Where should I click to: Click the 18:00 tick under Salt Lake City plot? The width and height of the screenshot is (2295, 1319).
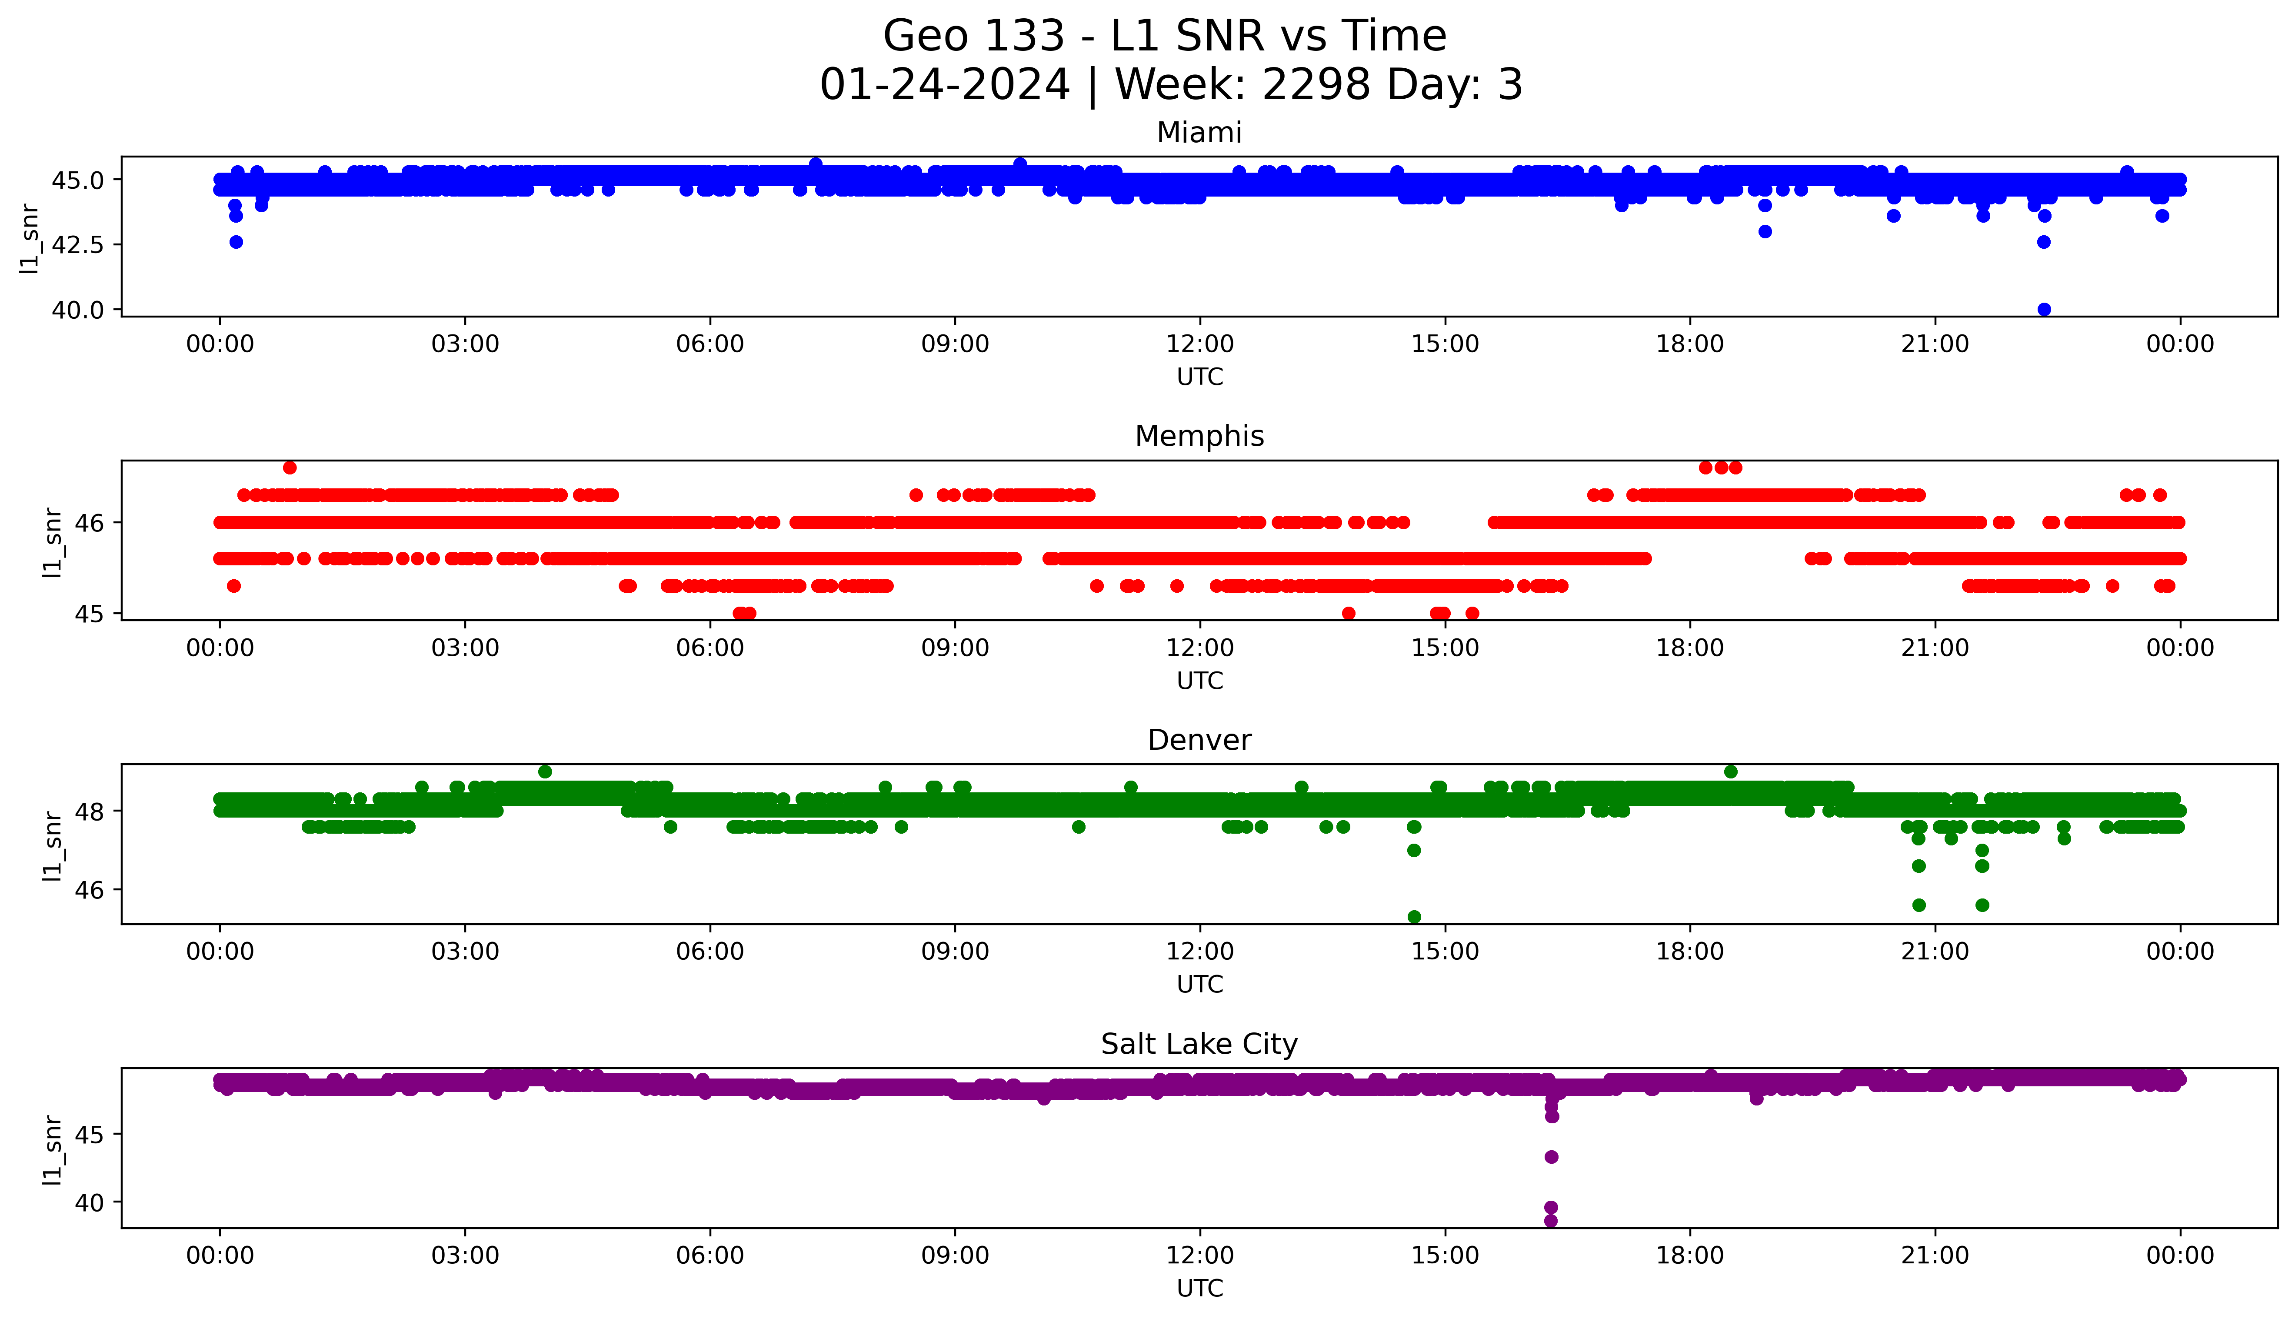[x=1689, y=1256]
